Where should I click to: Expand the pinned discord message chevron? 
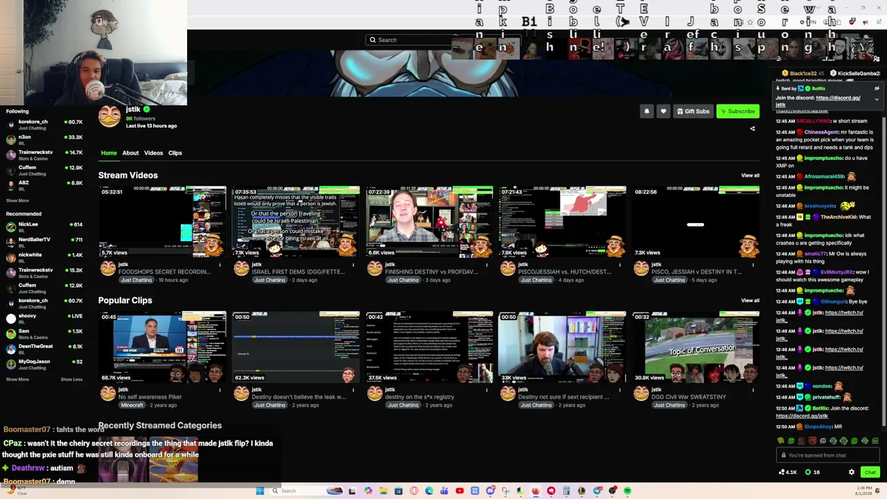tap(877, 99)
